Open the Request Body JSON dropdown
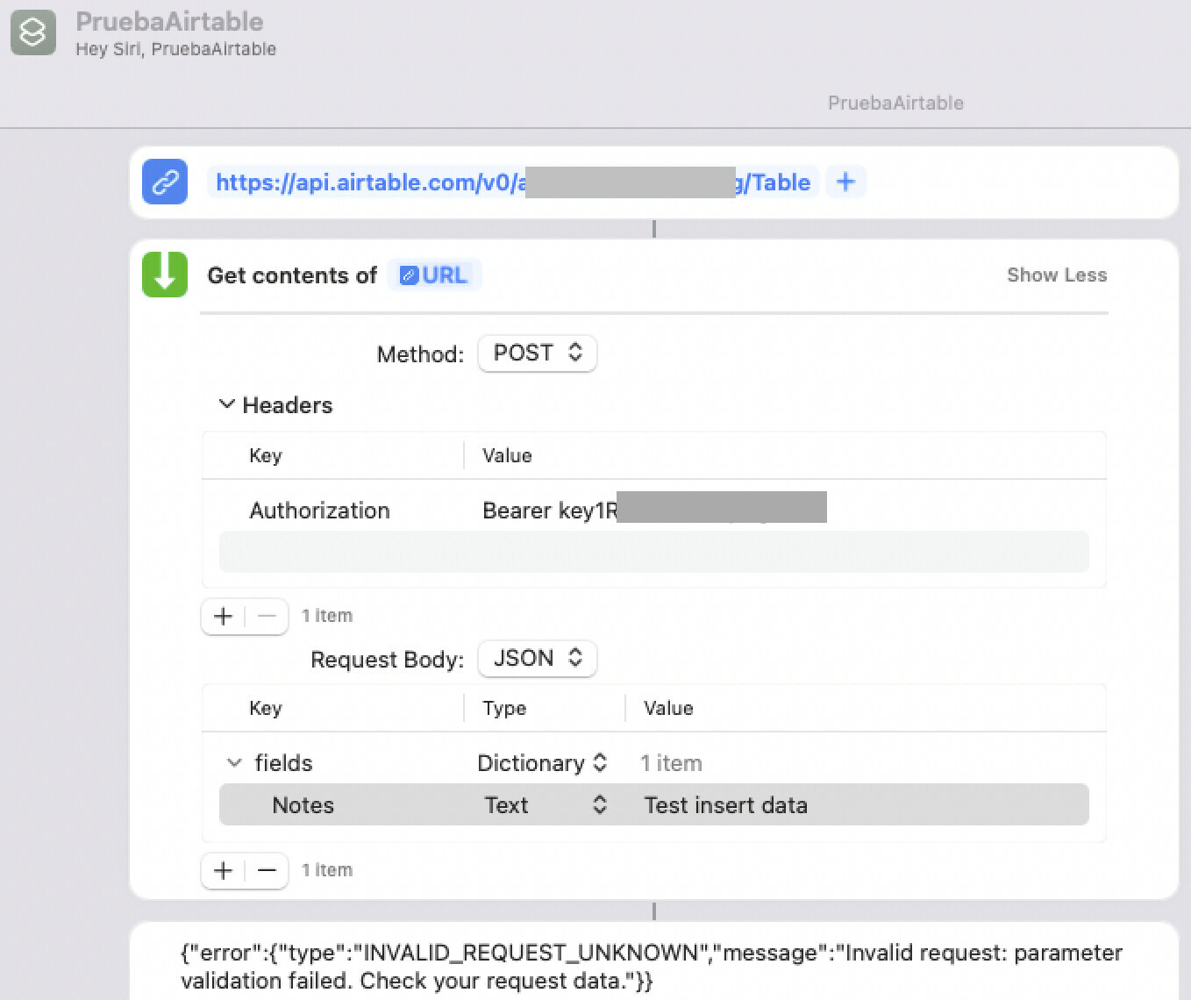 [x=537, y=658]
